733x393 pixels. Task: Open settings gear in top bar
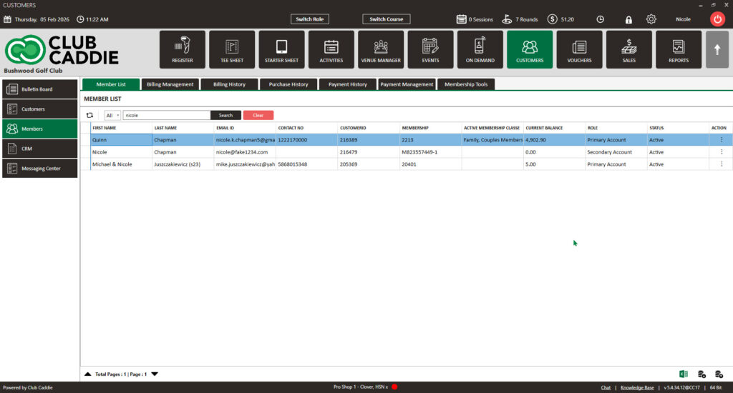(x=651, y=19)
